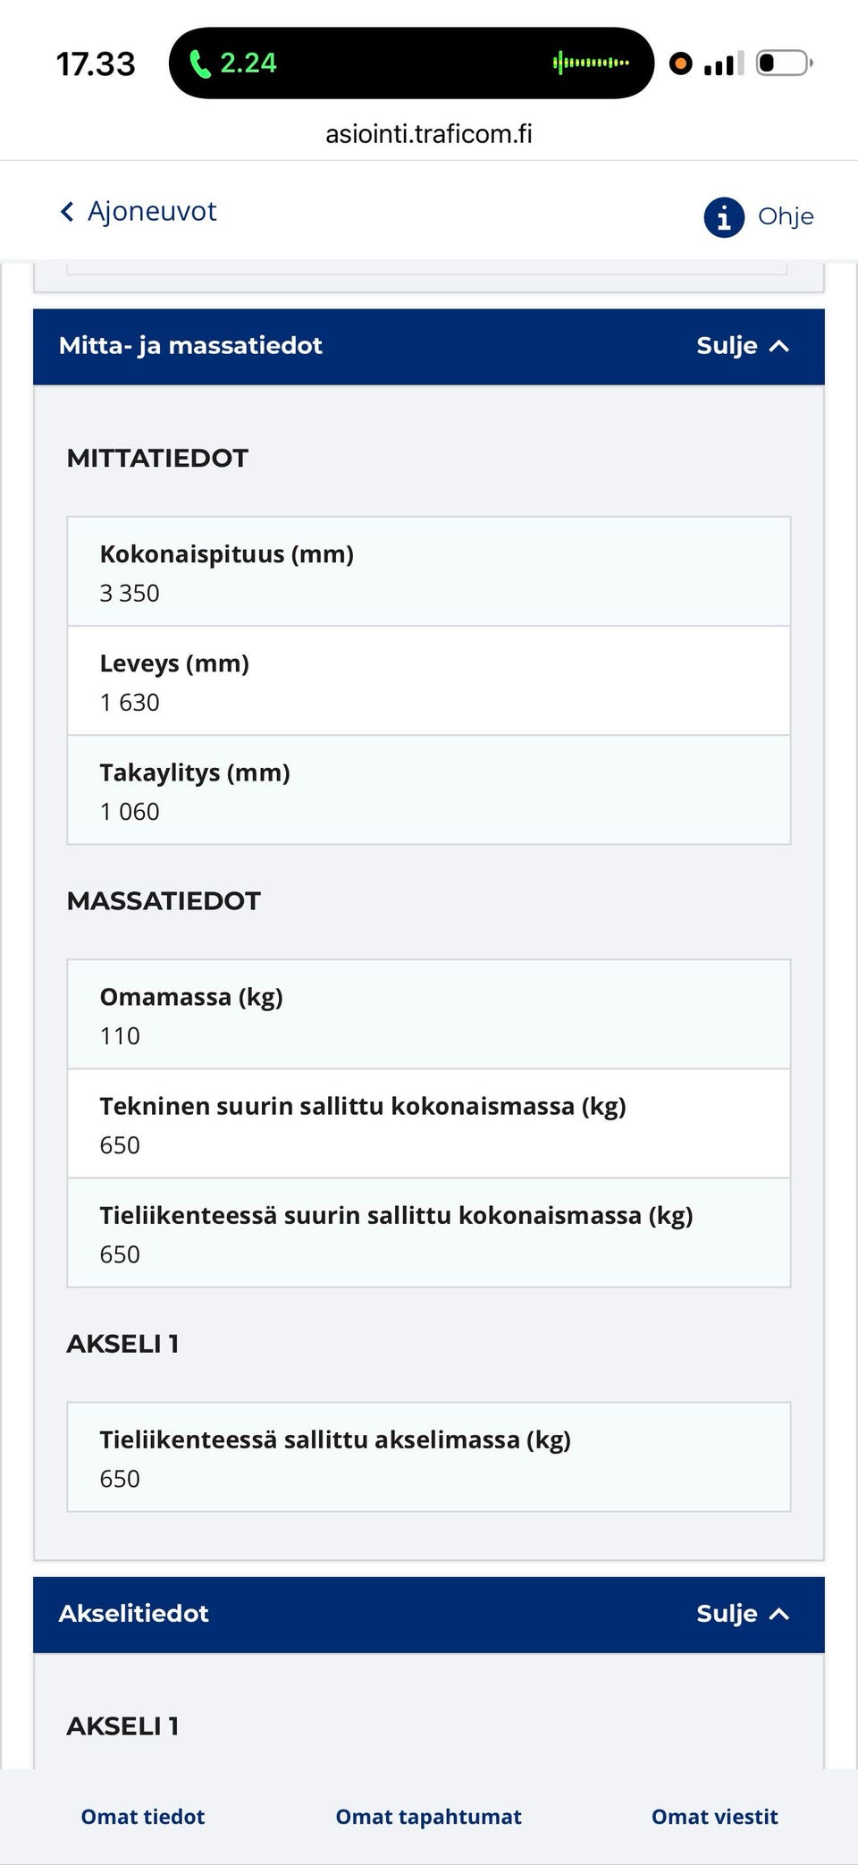Screen dimensions: 858x1865
Task: Open the Ohje info icon
Action: click(724, 217)
